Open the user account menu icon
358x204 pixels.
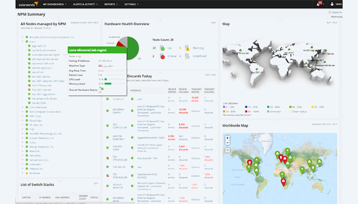332,4
